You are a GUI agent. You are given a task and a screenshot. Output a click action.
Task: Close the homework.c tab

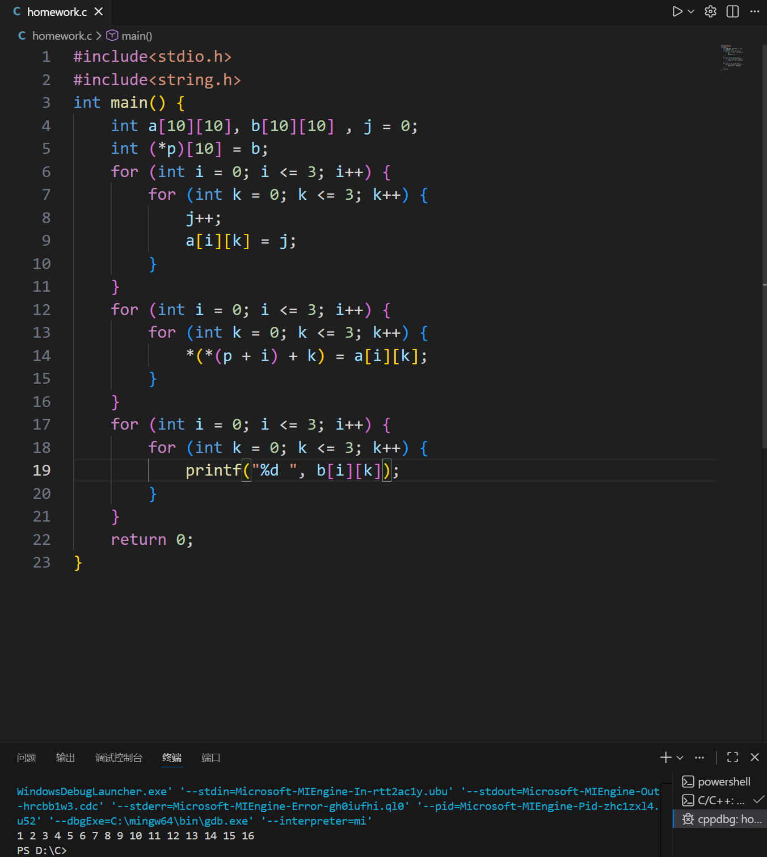point(99,11)
